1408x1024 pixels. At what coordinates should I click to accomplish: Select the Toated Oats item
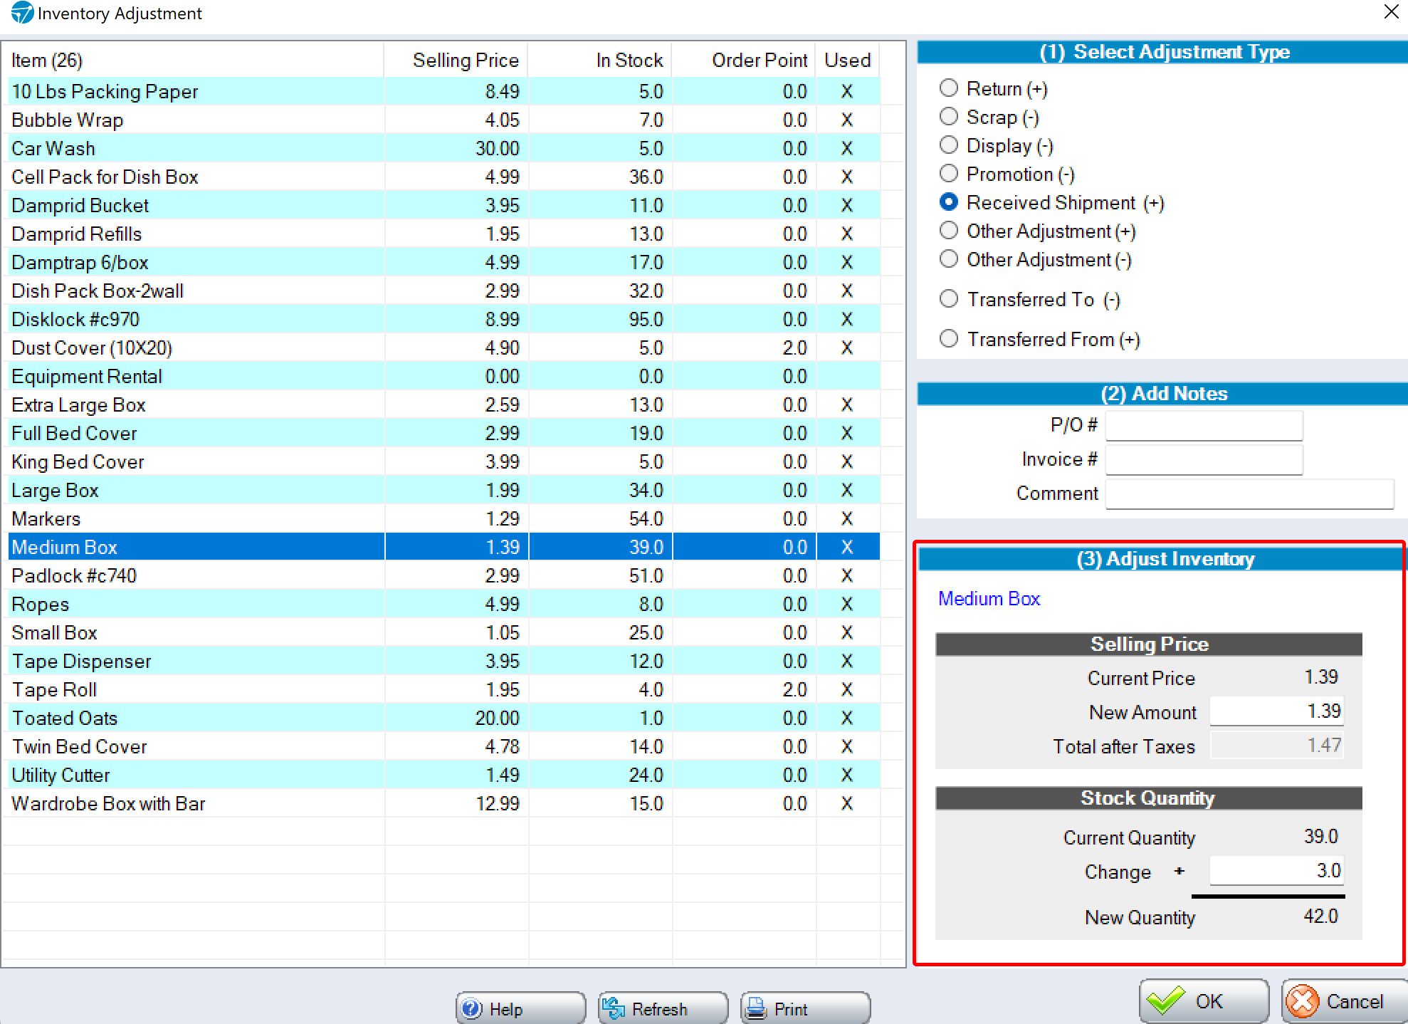[x=444, y=718]
